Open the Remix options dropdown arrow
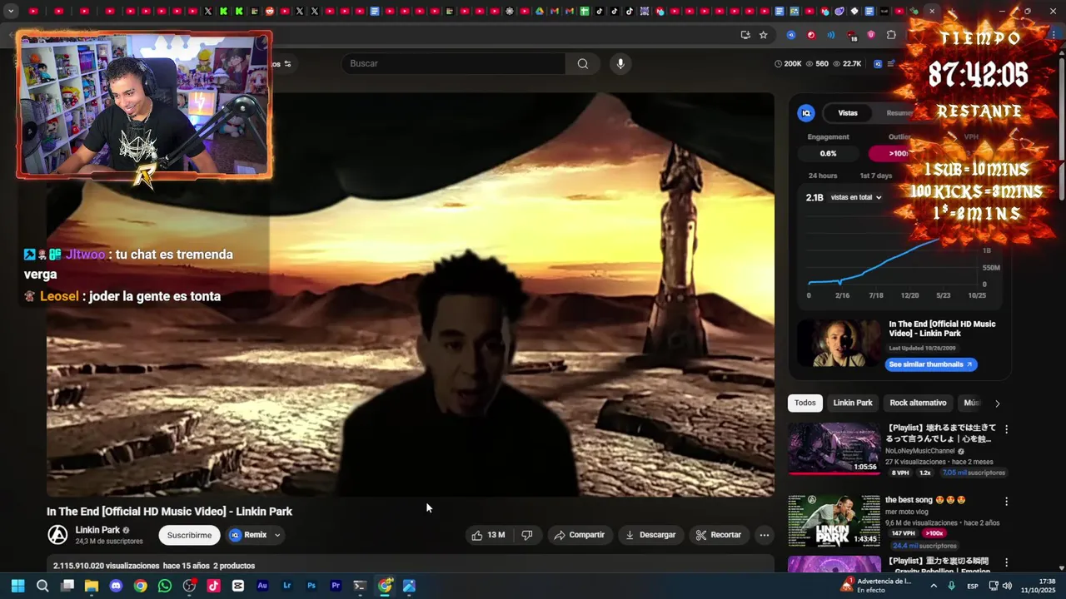Image resolution: width=1066 pixels, height=599 pixels. pos(277,535)
